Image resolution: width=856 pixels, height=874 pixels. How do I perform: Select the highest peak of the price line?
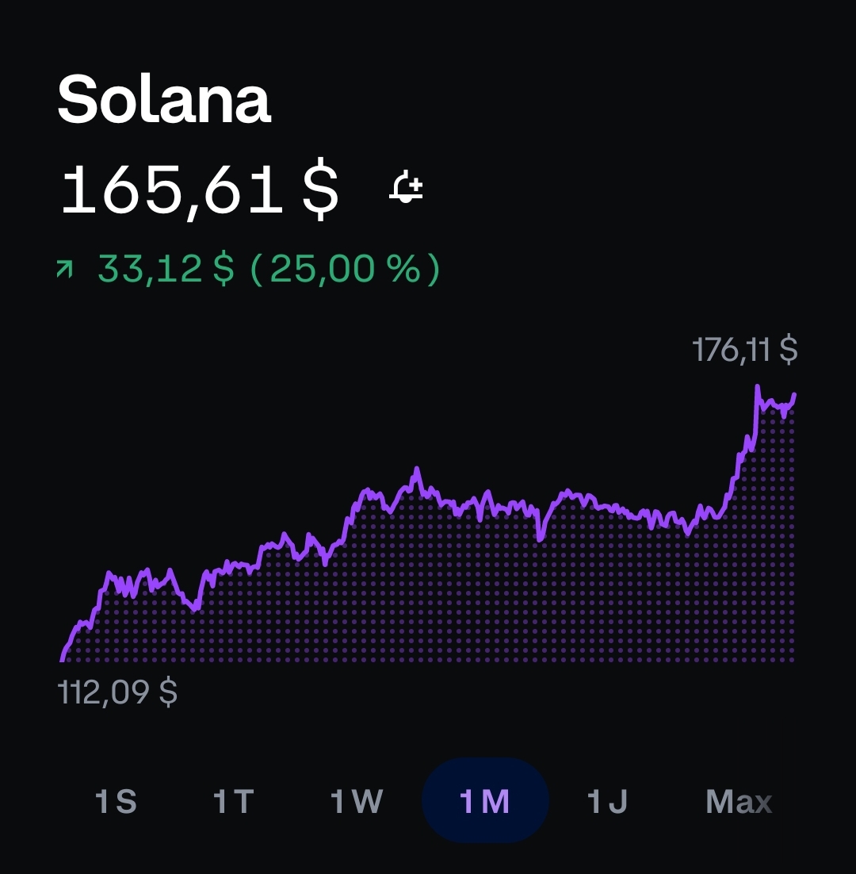[758, 386]
